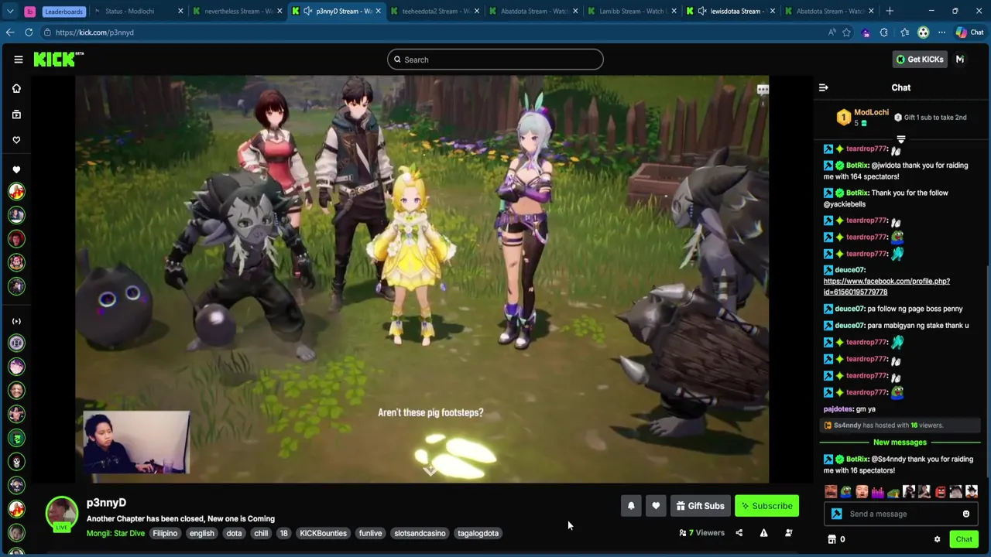Send message with green Chat button
This screenshot has width=991, height=557.
(x=964, y=539)
